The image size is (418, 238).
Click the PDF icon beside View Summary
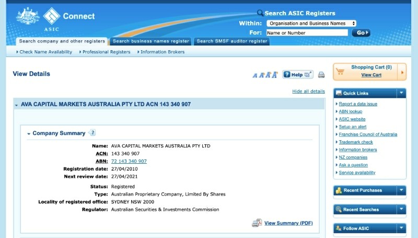[257, 223]
